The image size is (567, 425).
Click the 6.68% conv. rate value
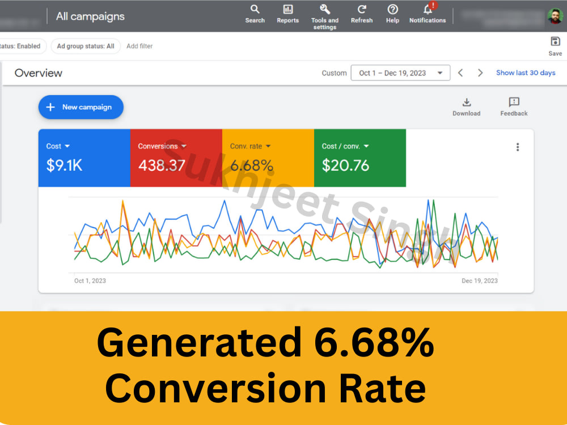[251, 165]
